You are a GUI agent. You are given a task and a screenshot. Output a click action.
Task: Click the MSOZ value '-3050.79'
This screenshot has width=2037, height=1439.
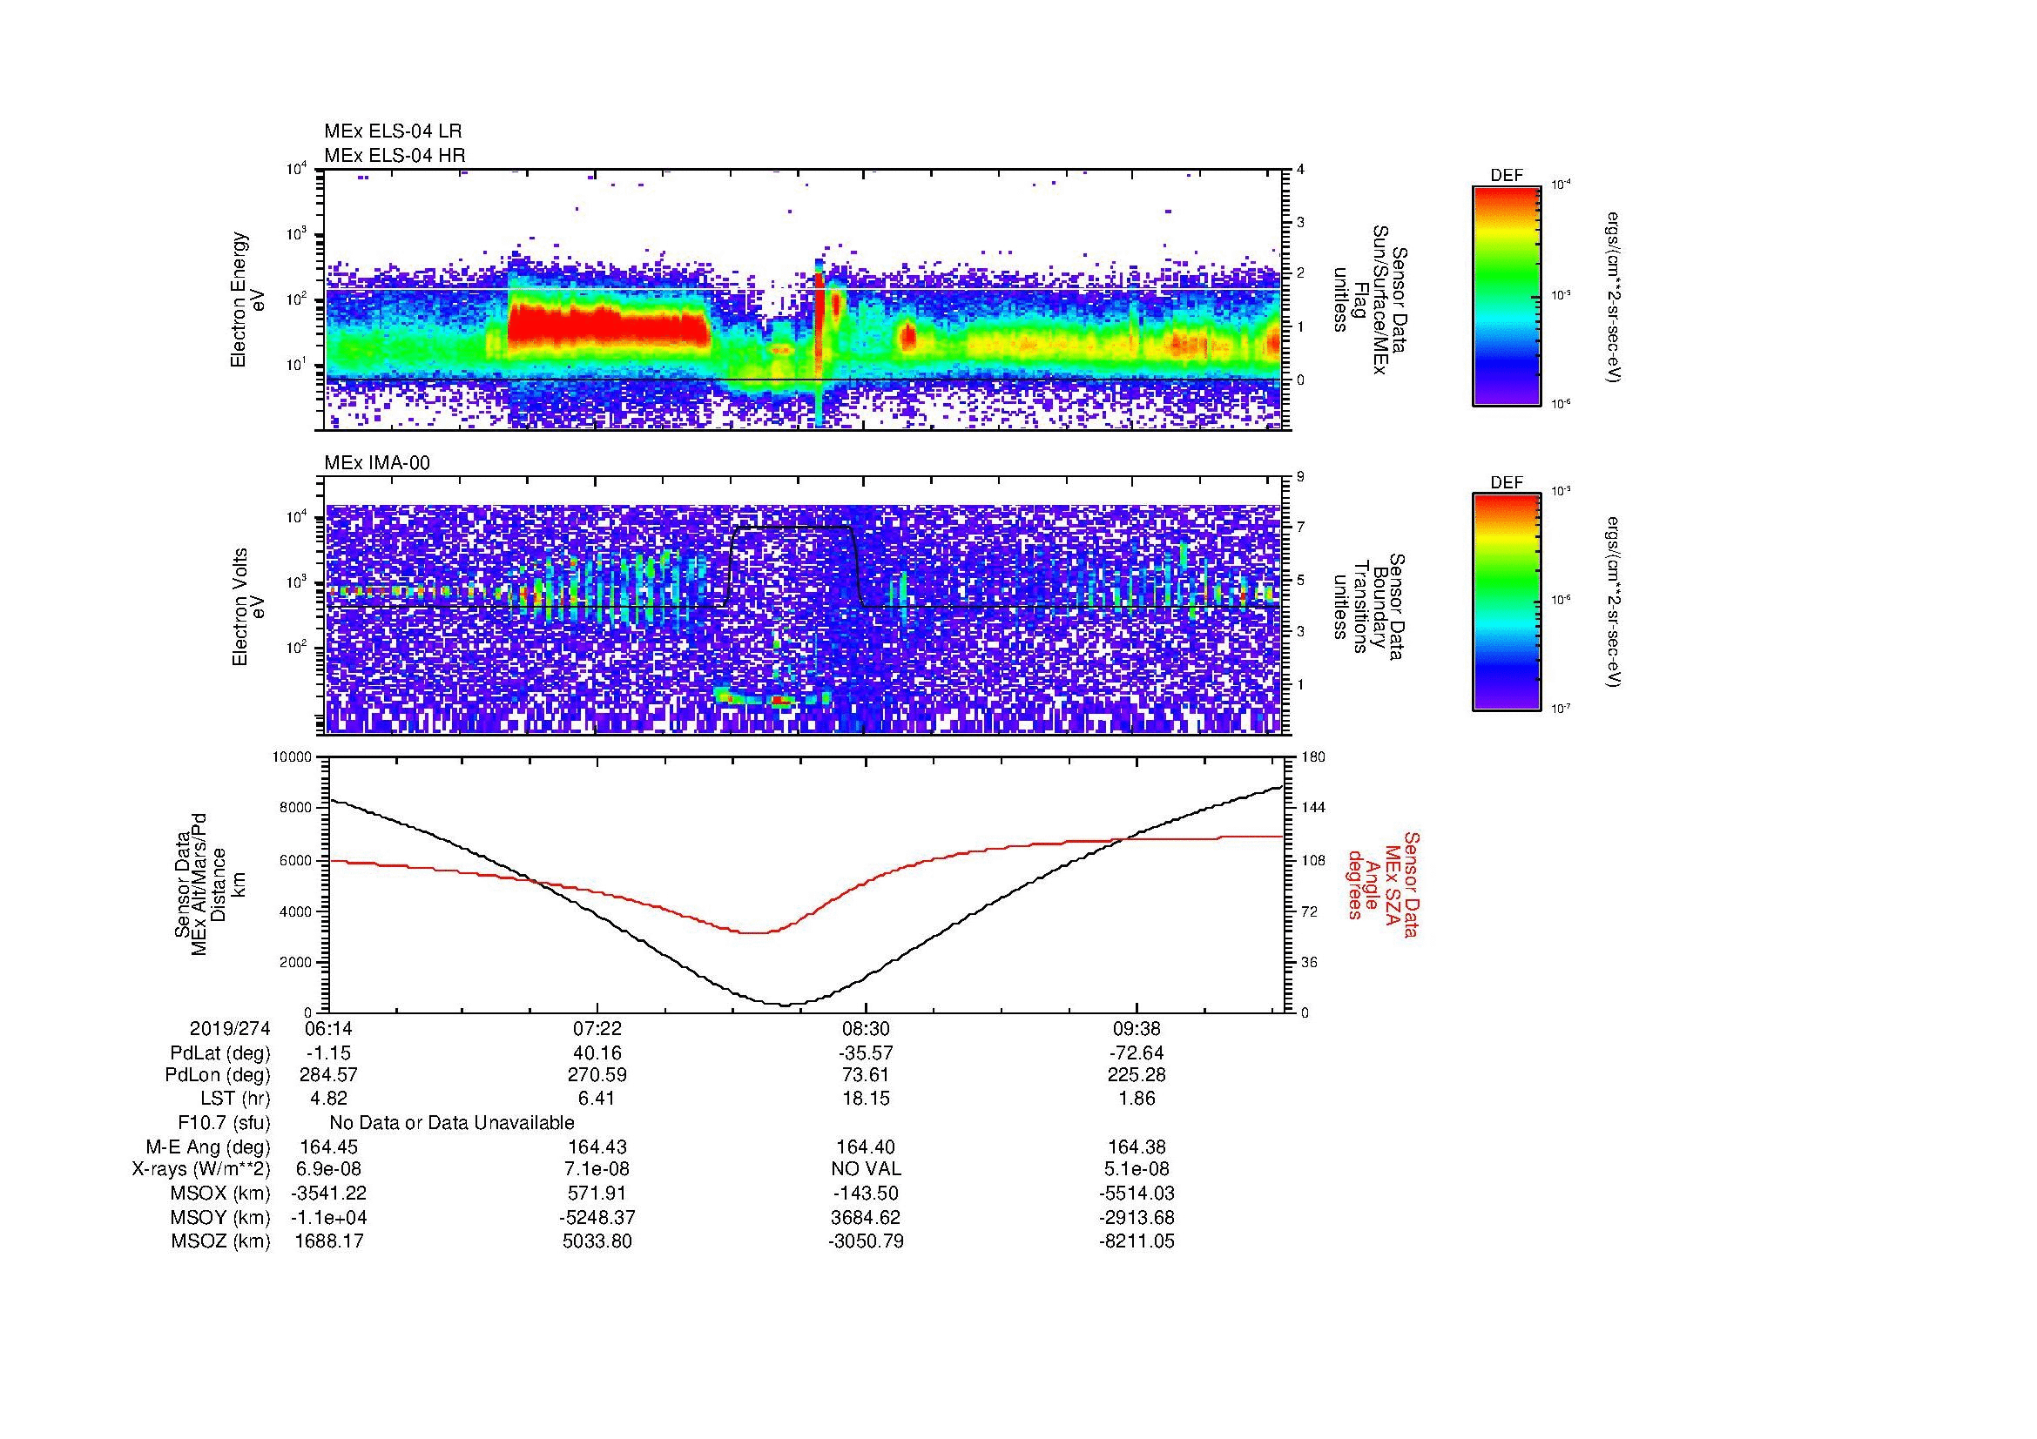(866, 1241)
